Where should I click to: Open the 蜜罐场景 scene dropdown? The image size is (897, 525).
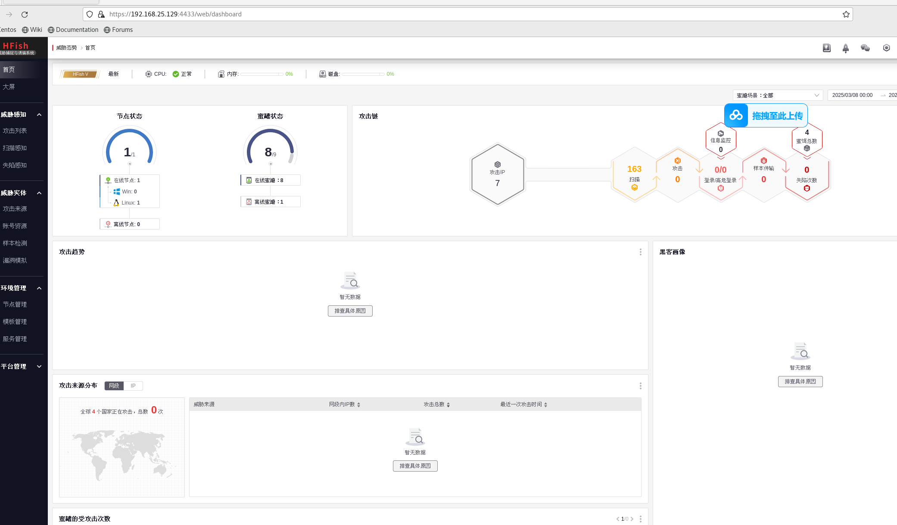[x=777, y=95]
